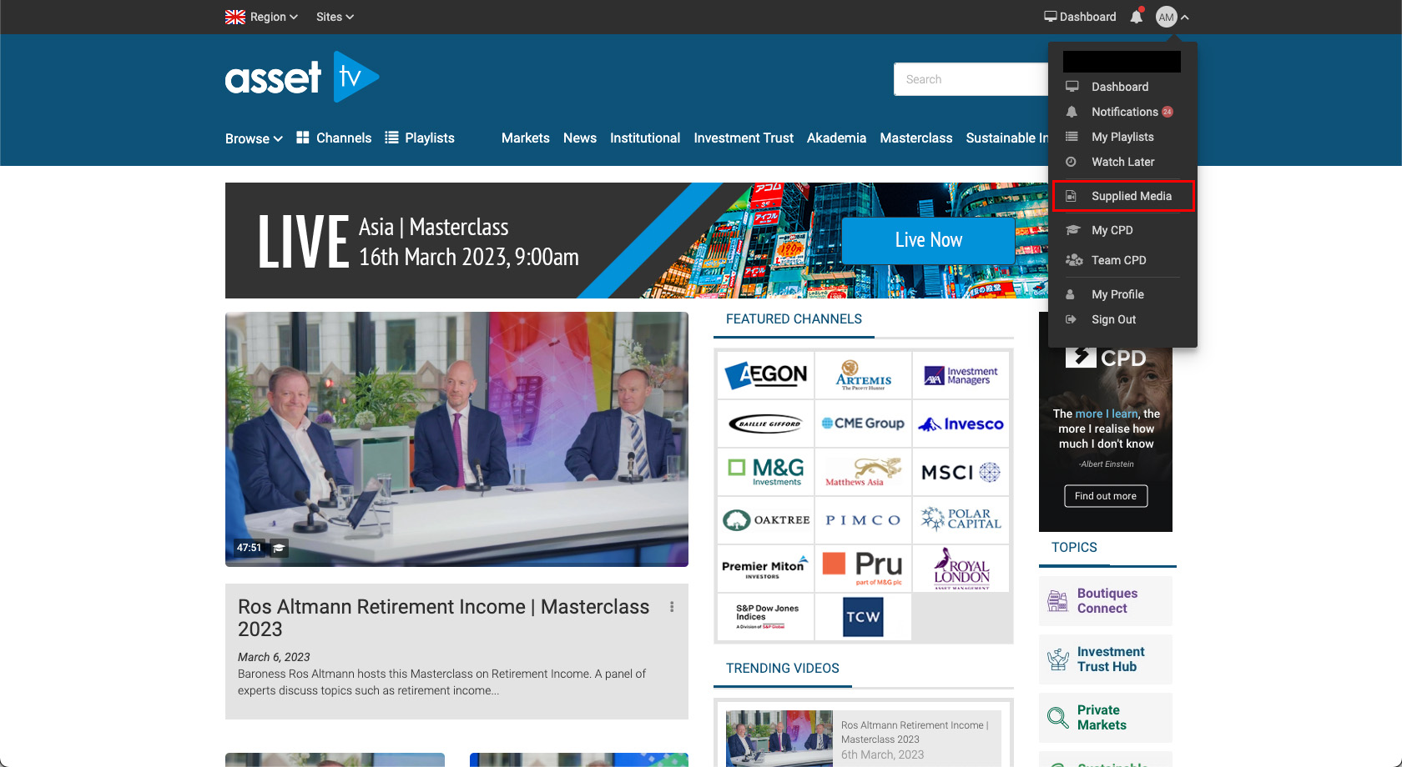The image size is (1402, 767).
Task: Select the Trending Videos tab heading
Action: tap(783, 669)
